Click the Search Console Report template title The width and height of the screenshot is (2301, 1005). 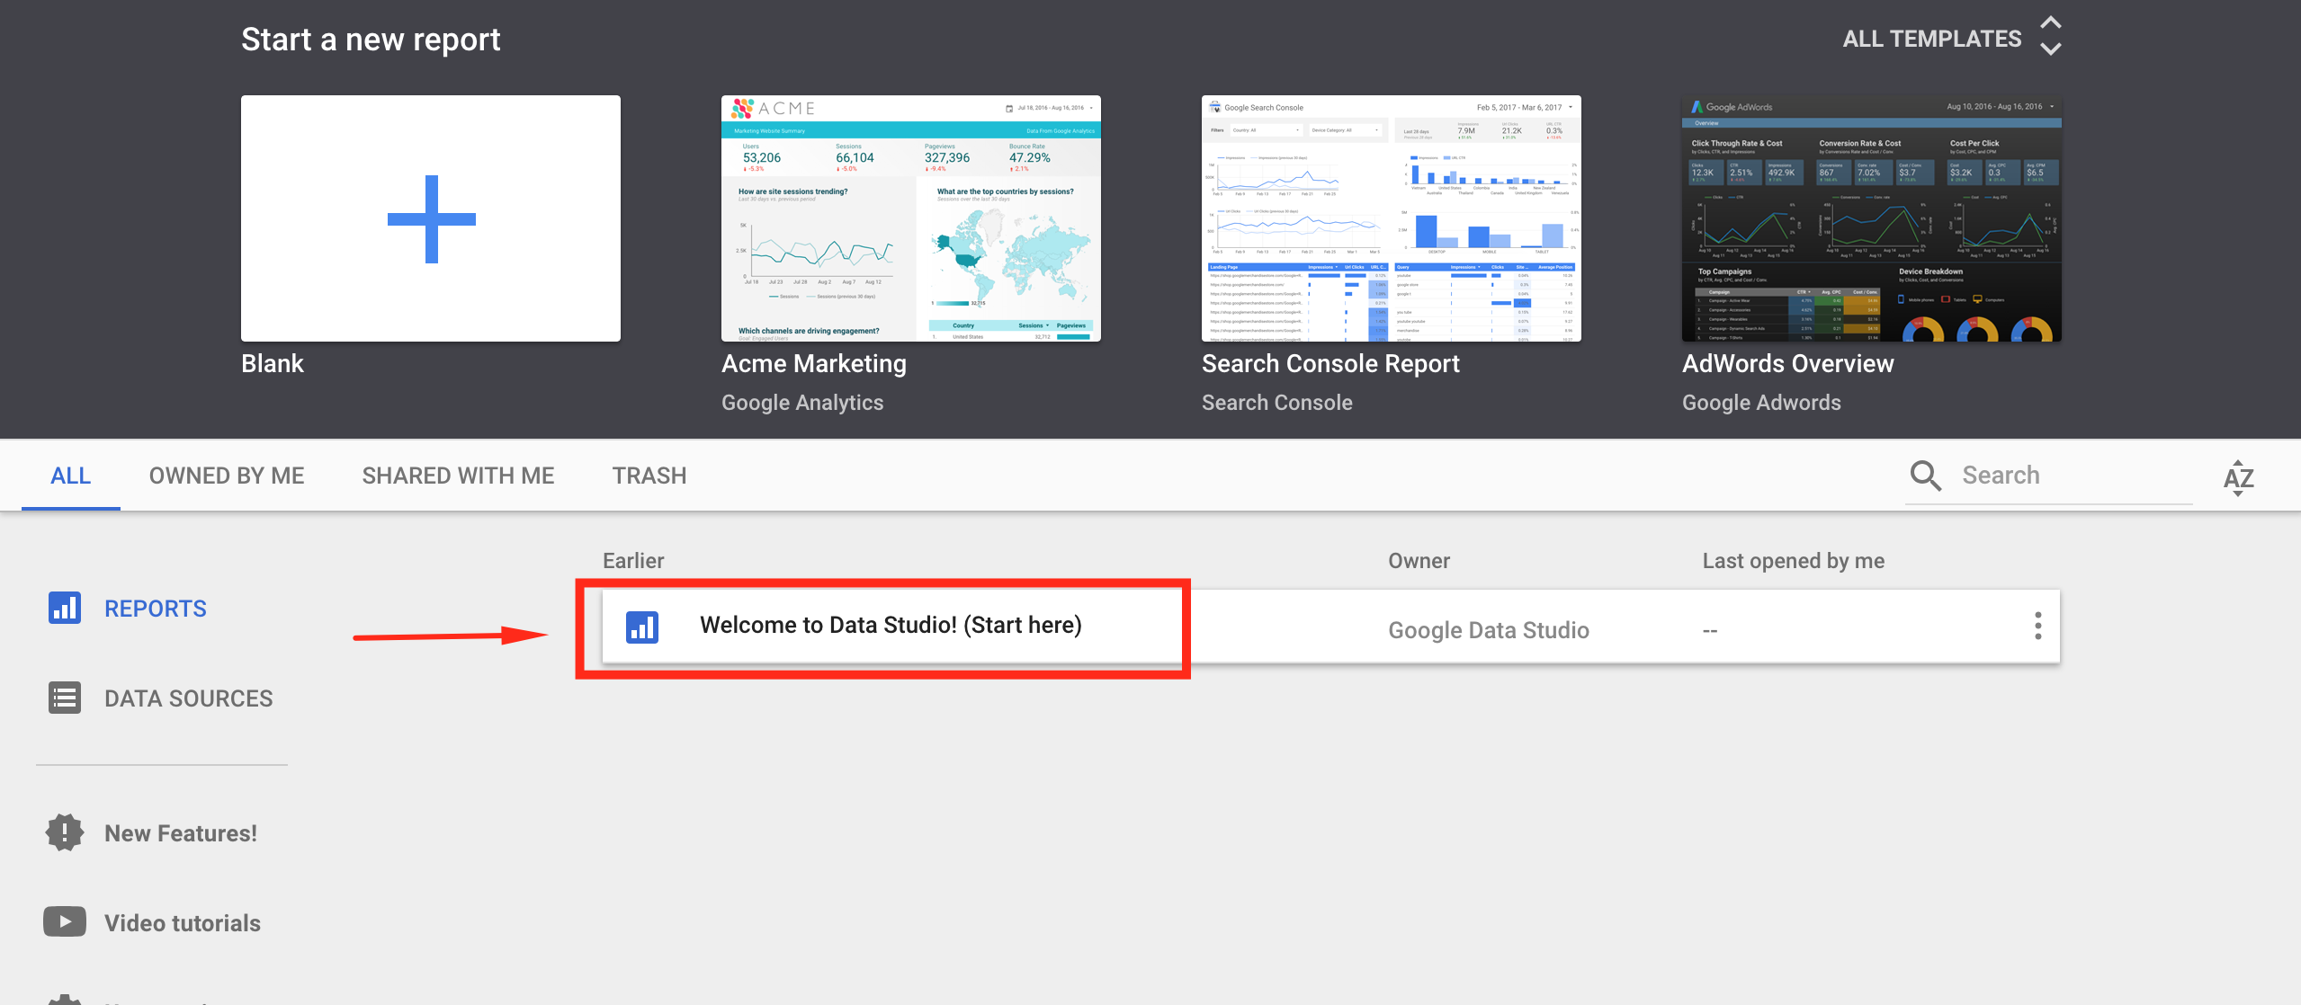tap(1330, 363)
